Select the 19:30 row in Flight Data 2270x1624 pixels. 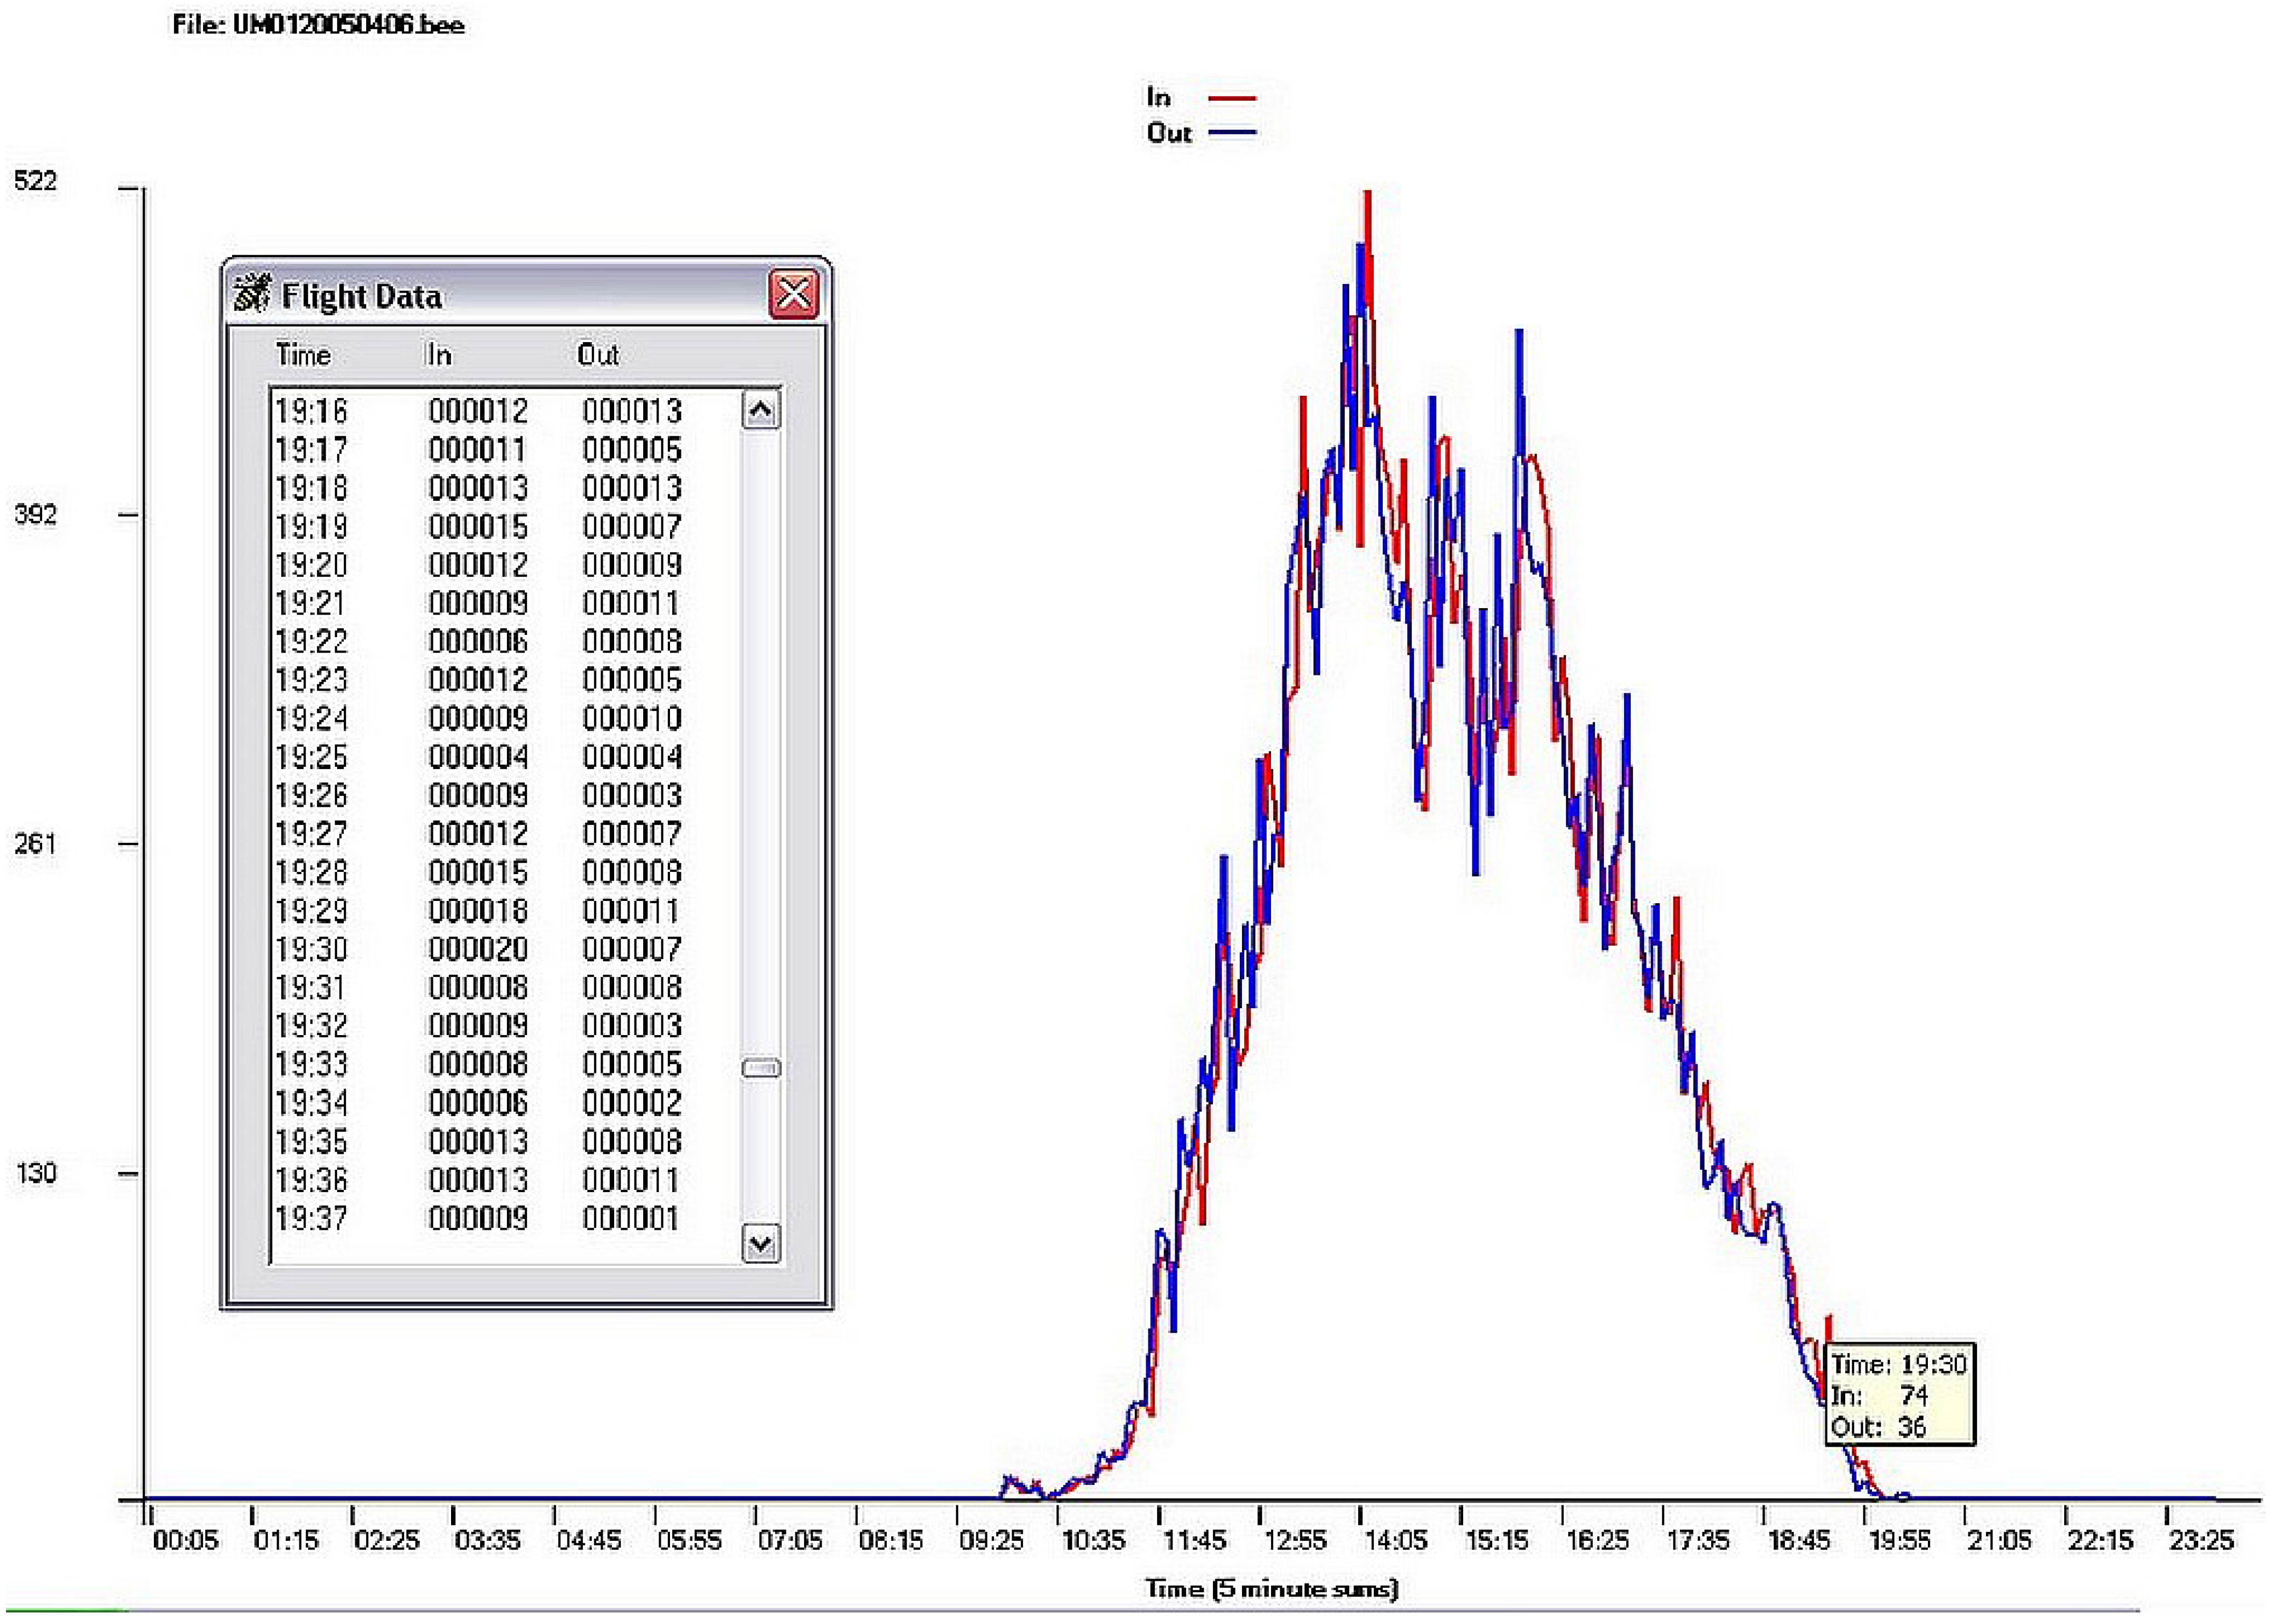tap(478, 949)
